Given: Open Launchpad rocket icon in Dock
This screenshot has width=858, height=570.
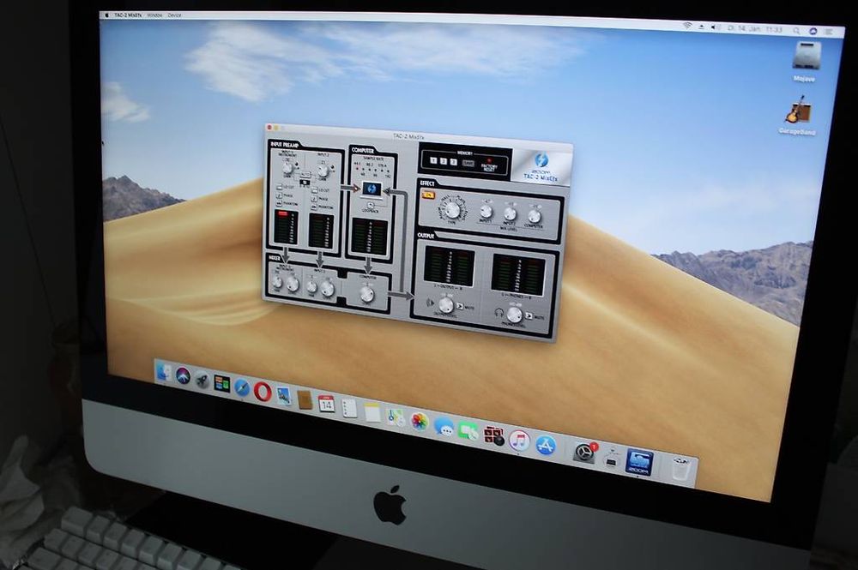Looking at the screenshot, I should point(202,380).
